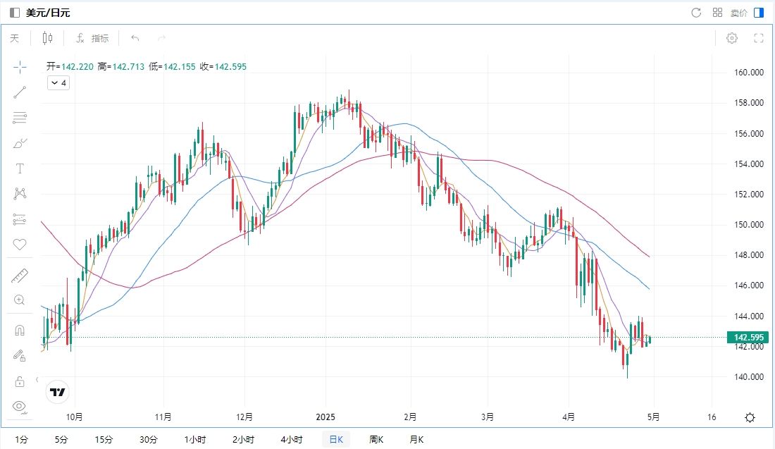Click the zoom in magnifier tool
The image size is (775, 449).
[x=20, y=300]
